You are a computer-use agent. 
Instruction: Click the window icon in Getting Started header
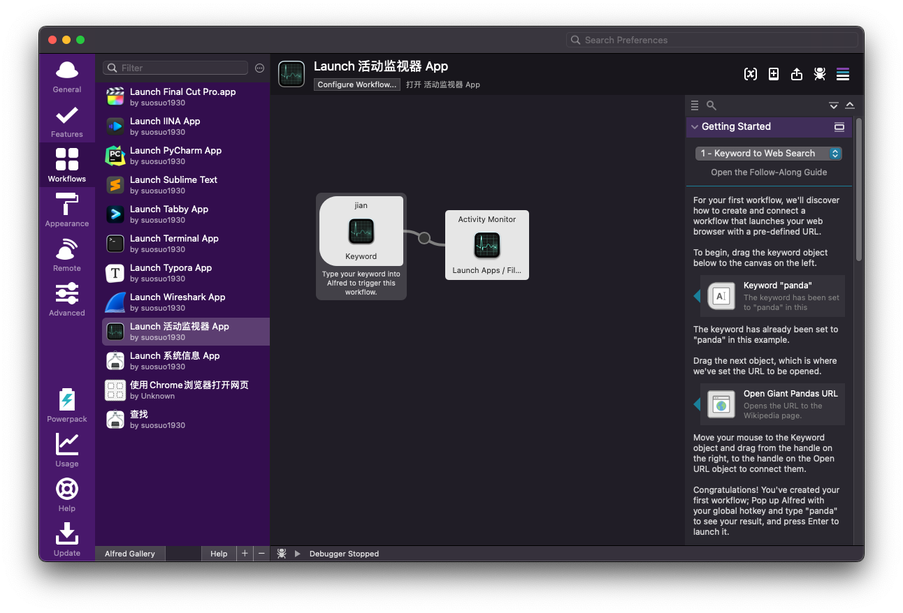[x=839, y=127]
